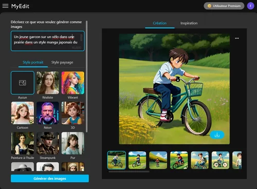
Task: Click the left panel vertical scrollbar
Action: click(87, 77)
